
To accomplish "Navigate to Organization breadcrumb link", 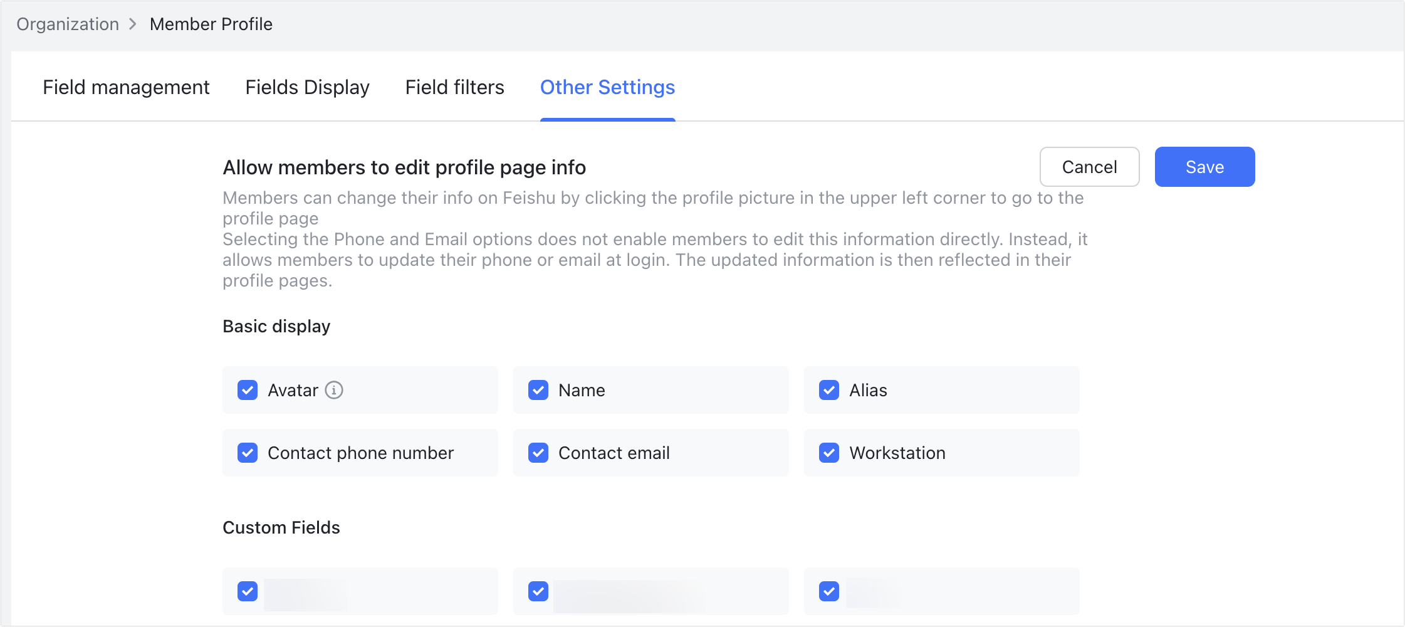I will [68, 24].
